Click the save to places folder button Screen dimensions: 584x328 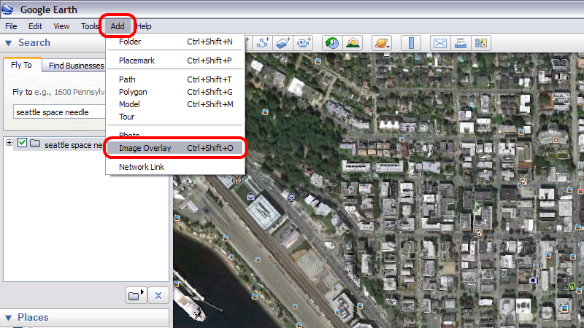pos(136,295)
